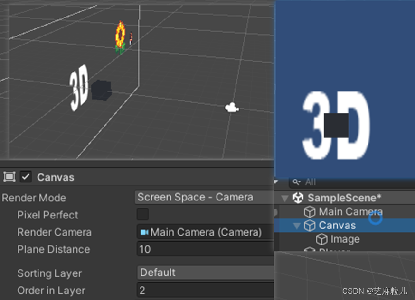The height and width of the screenshot is (300, 415).
Task: Click the Render Camera object field
Action: [x=205, y=232]
